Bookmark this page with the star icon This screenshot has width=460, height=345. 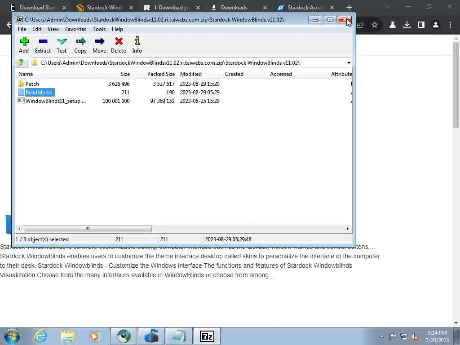click(x=375, y=25)
